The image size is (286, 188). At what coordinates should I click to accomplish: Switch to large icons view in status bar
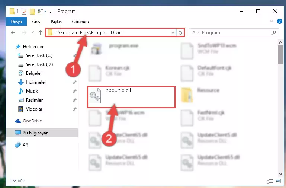pyautogui.click(x=278, y=181)
